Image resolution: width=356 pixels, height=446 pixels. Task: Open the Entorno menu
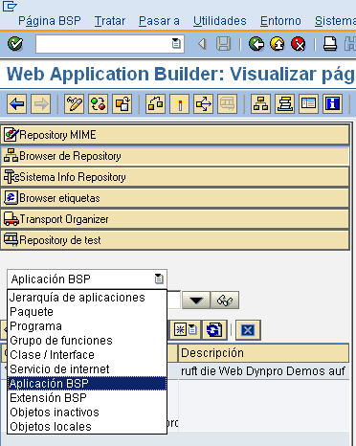coord(280,21)
